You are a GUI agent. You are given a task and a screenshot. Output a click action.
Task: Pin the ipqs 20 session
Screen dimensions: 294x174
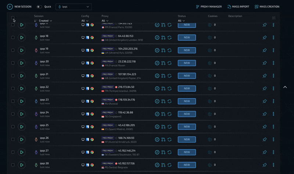pos(265,63)
